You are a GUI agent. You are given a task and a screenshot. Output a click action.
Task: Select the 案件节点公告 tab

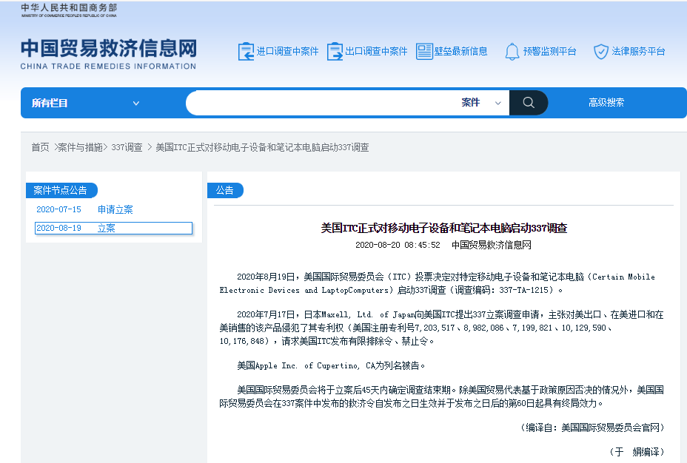tap(61, 190)
